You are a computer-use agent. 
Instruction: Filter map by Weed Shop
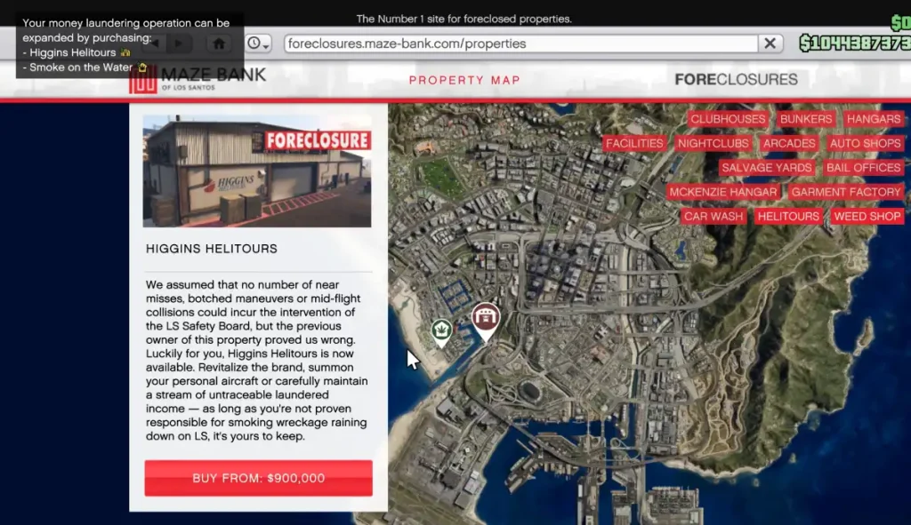point(867,217)
